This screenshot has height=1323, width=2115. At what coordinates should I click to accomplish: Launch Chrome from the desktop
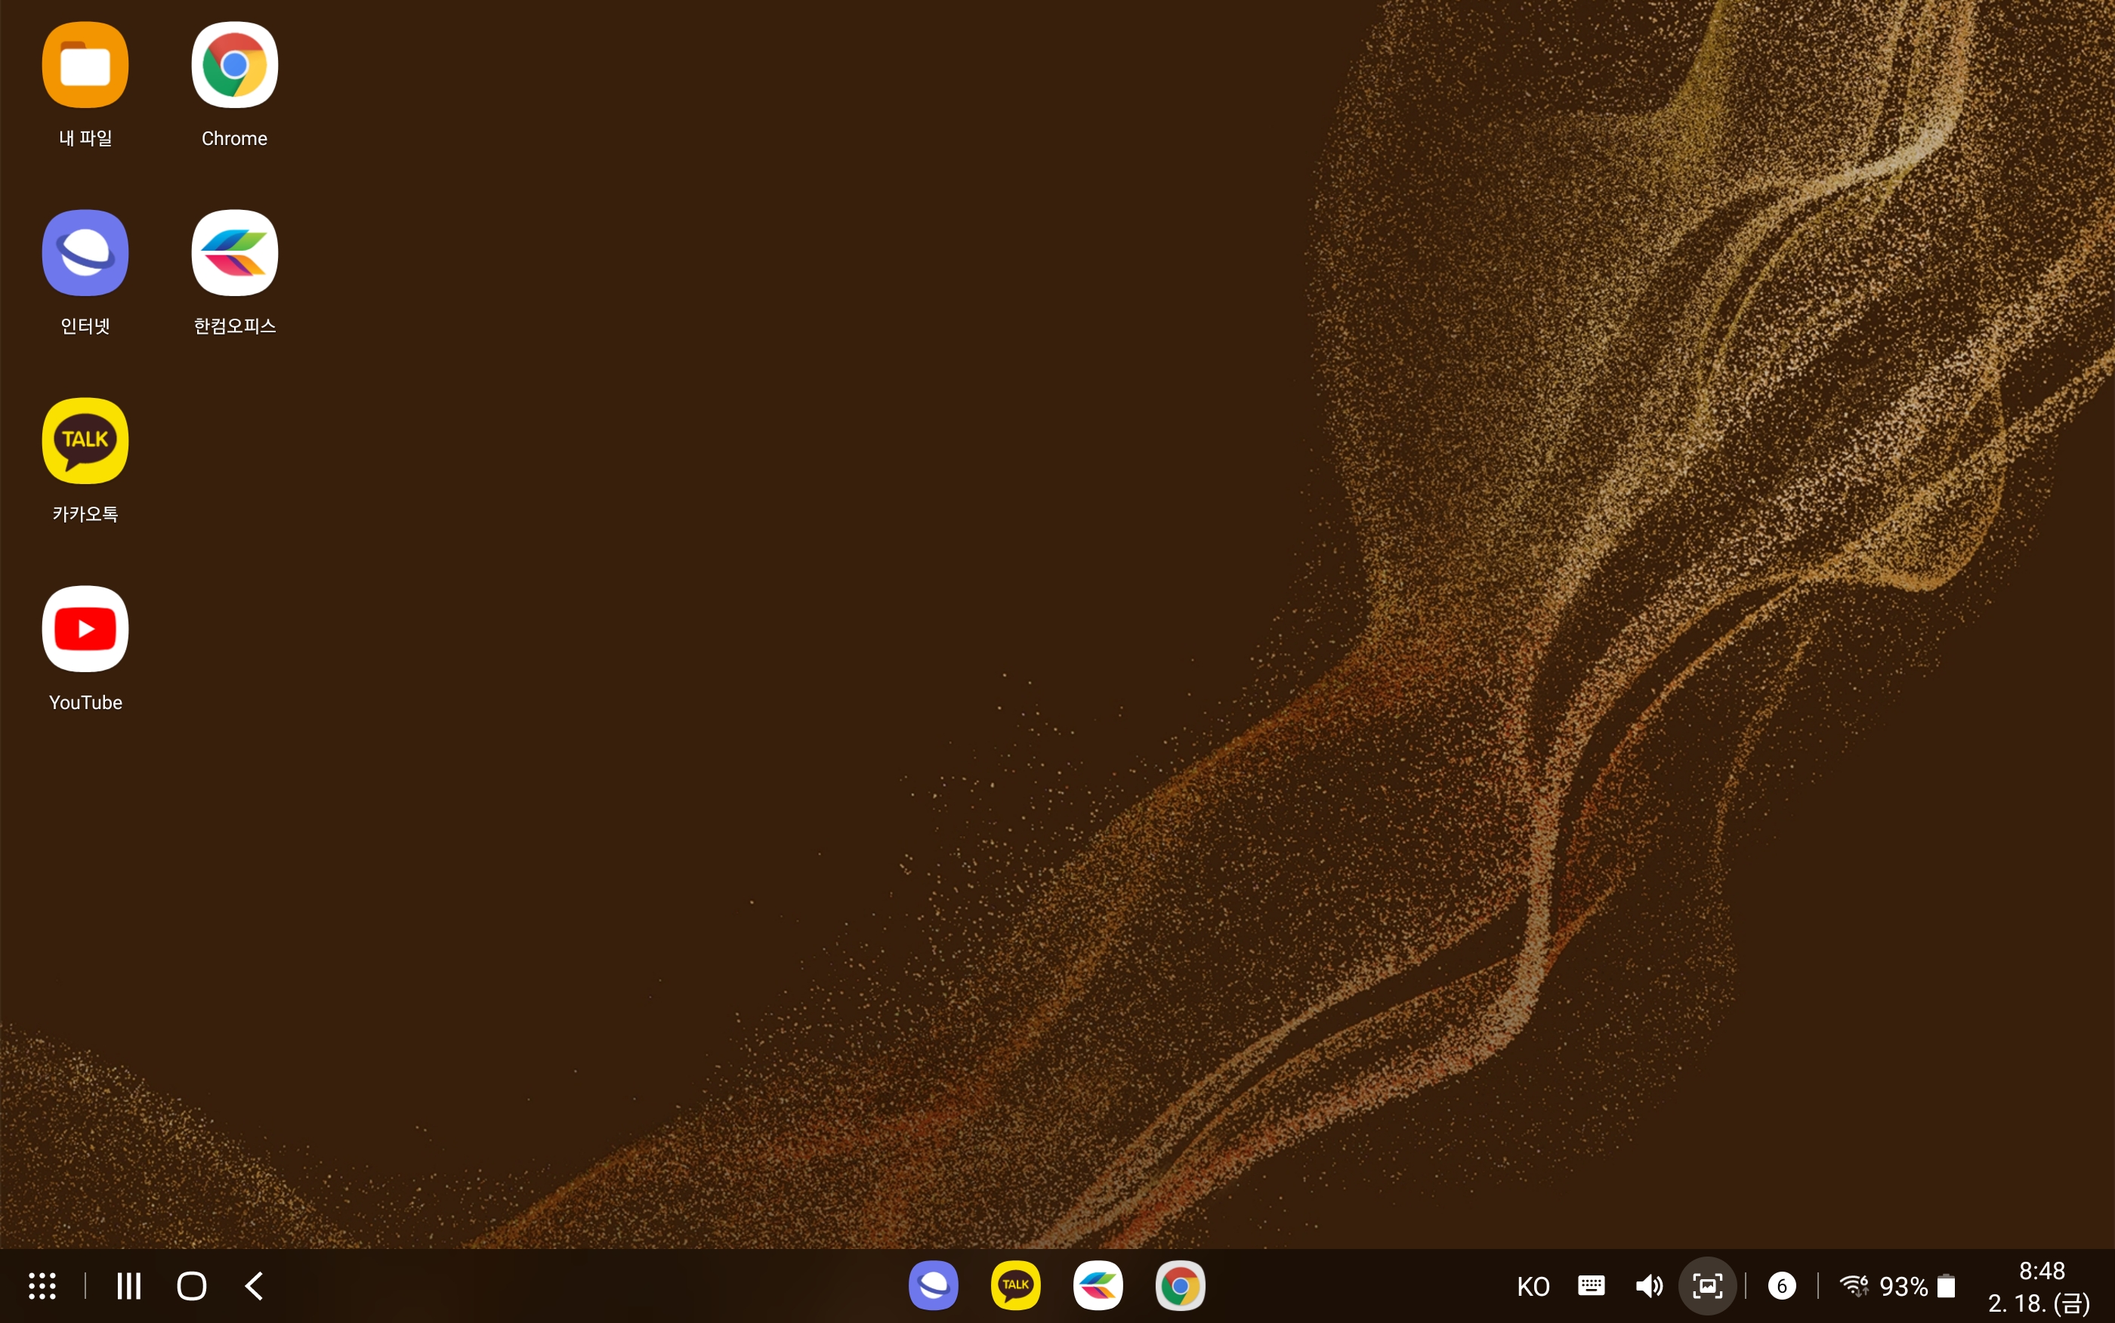(x=234, y=66)
